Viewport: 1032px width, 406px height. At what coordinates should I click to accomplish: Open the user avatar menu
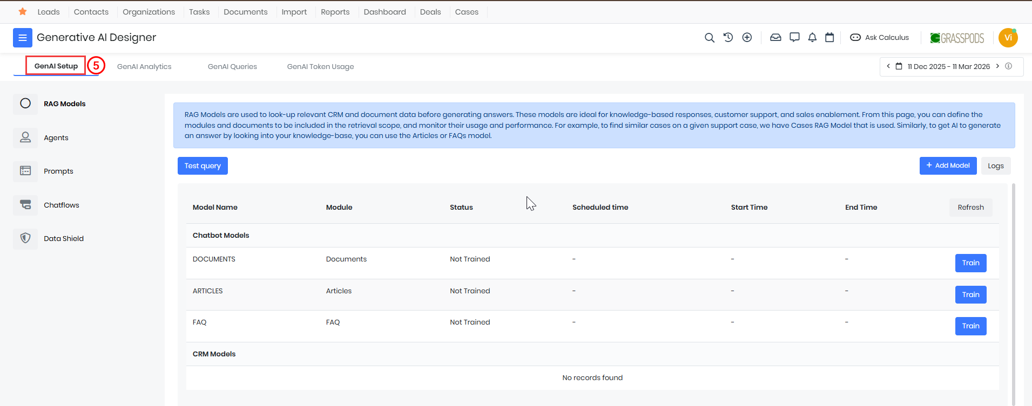point(1008,38)
